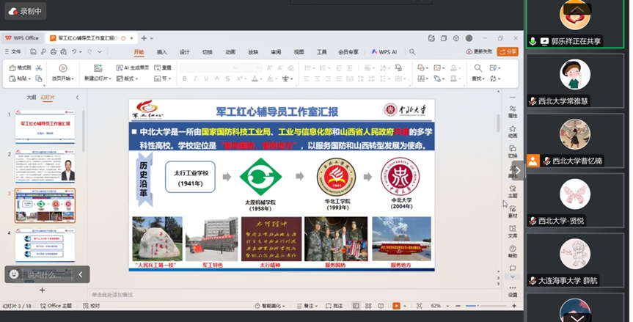The image size is (633, 322).
Task: Collapse the slide thumbnail panel chevron
Action: point(77,97)
